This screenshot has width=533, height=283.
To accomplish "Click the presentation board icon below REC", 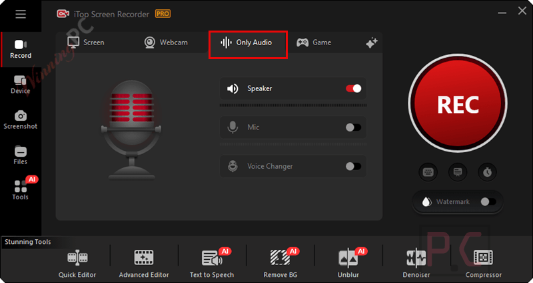I will click(x=458, y=172).
